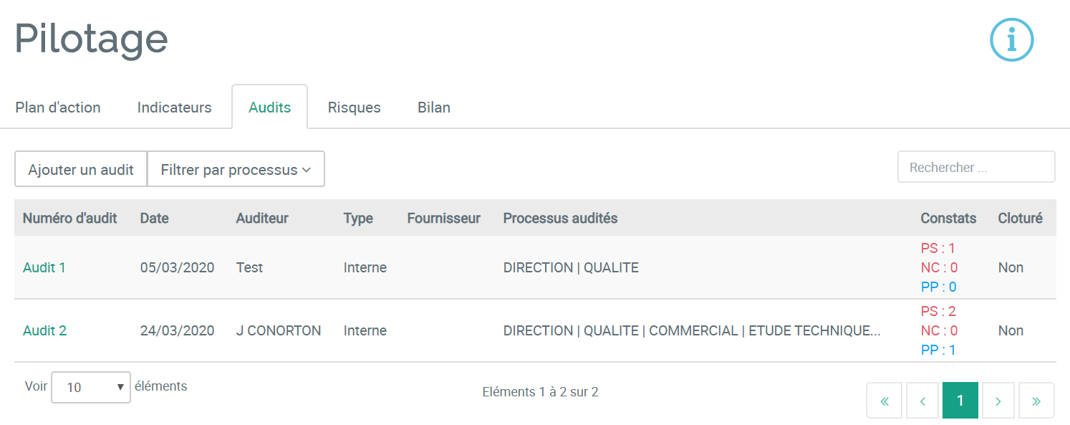Switch to the Indicateurs tab
The image size is (1070, 425).
175,108
